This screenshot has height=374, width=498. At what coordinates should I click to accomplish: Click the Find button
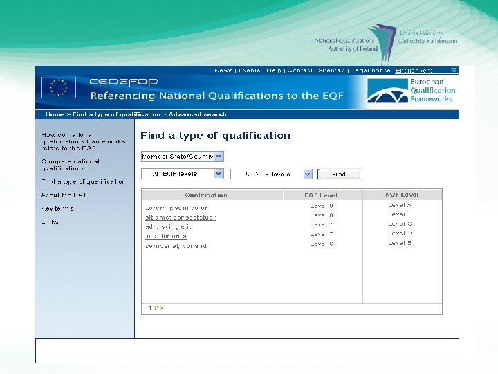pos(339,175)
